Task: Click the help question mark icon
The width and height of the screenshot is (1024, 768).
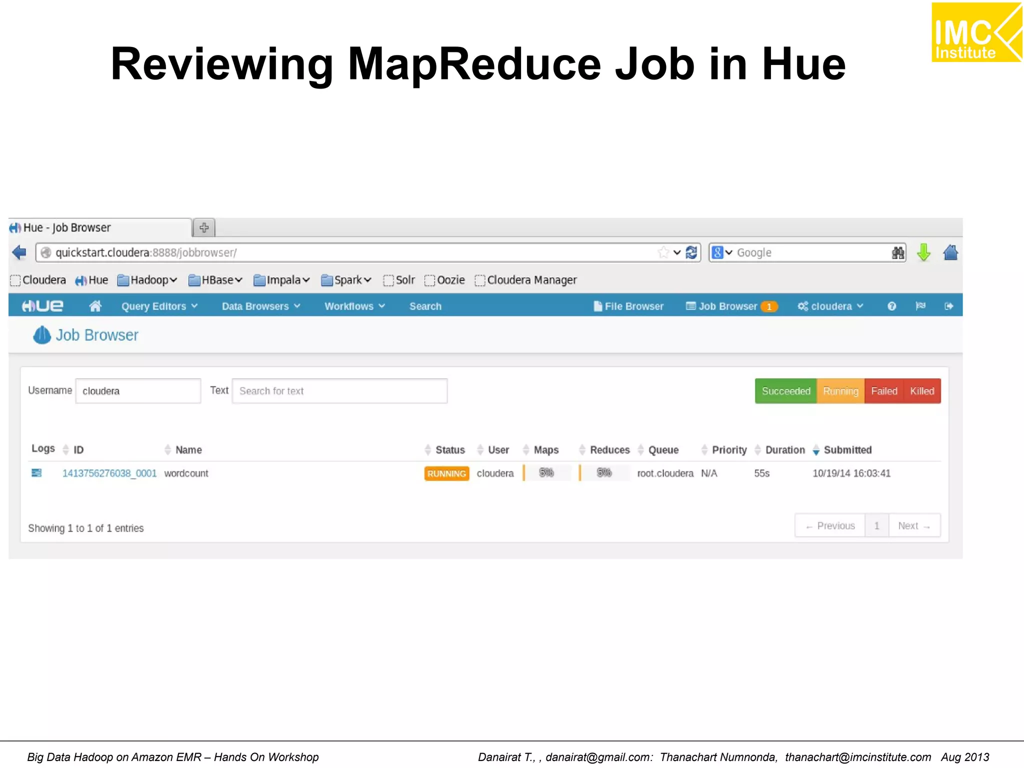Action: tap(891, 306)
